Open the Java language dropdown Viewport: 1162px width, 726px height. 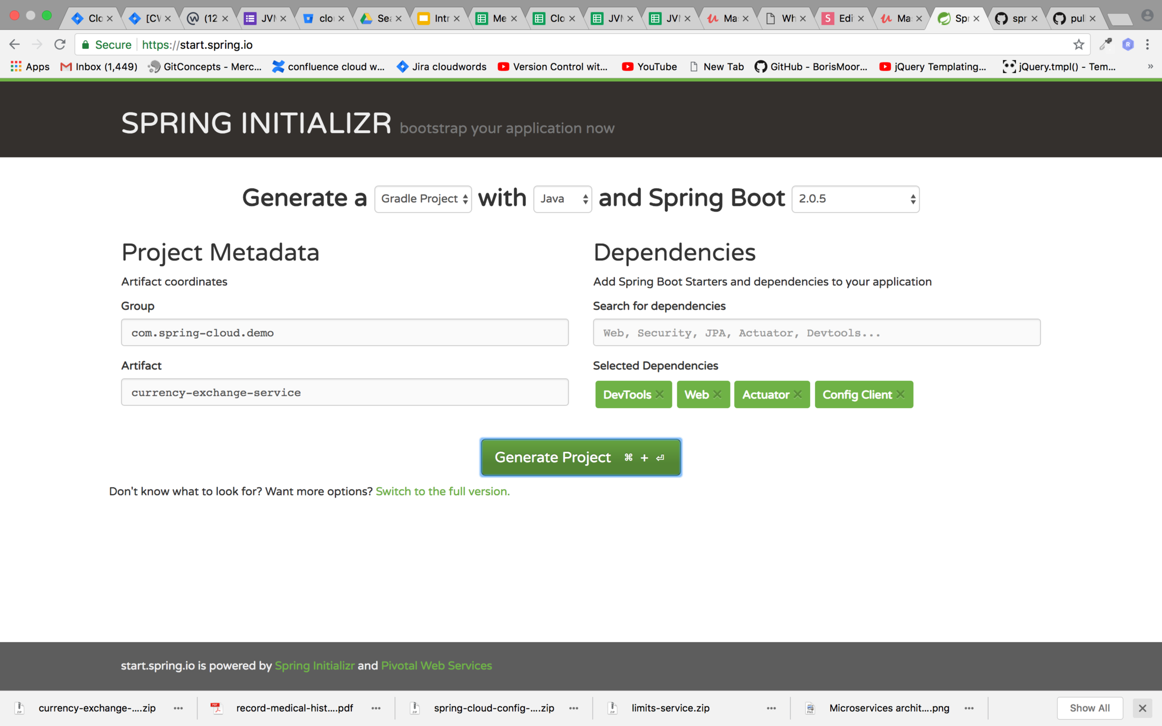[x=562, y=199]
